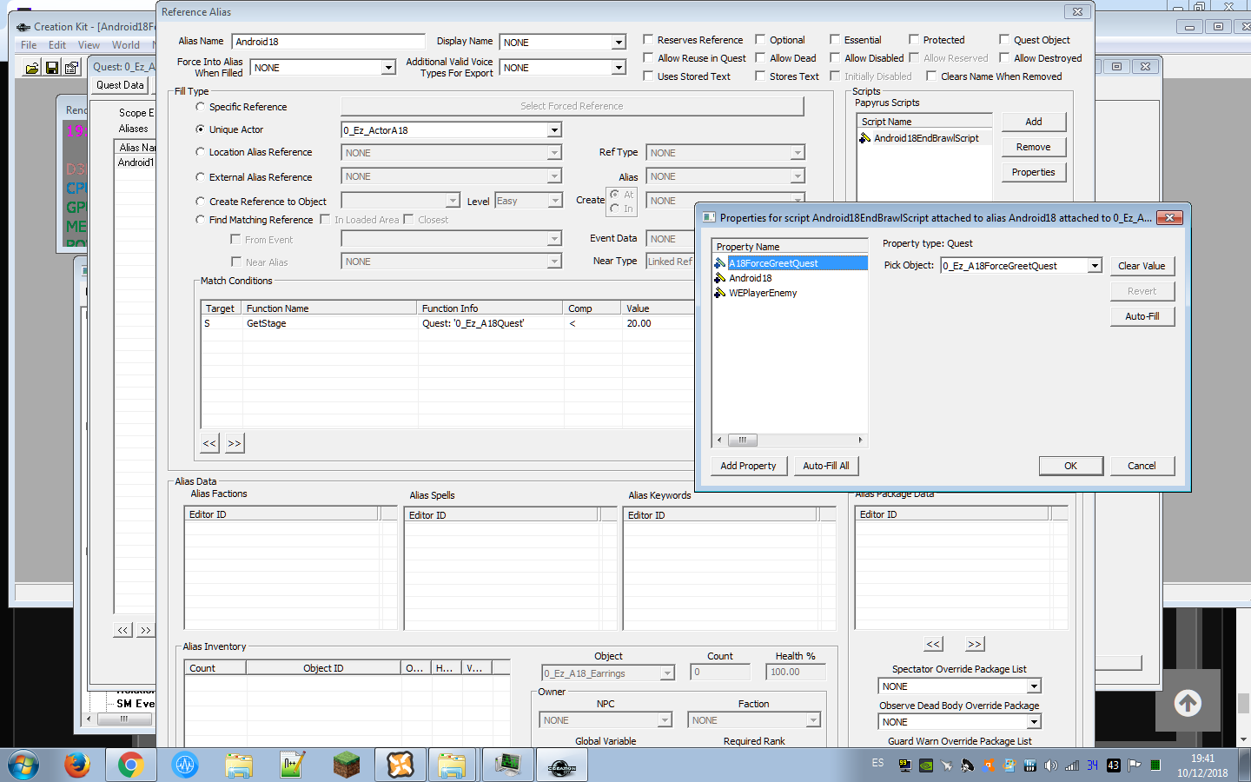
Task: Switch to the Quest Data tab
Action: [120, 85]
